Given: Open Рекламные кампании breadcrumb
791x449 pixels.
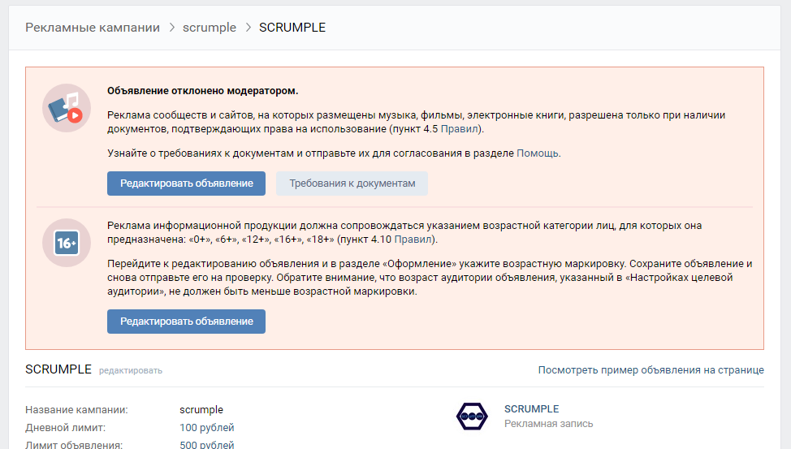Looking at the screenshot, I should pos(93,28).
